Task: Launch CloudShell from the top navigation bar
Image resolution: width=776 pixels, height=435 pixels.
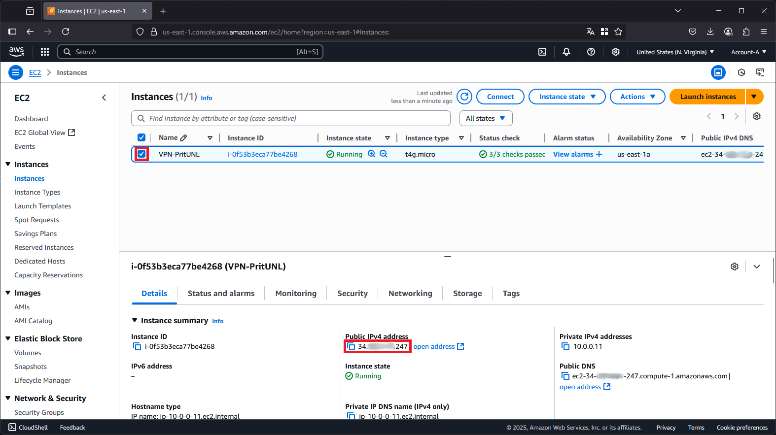Action: point(542,52)
